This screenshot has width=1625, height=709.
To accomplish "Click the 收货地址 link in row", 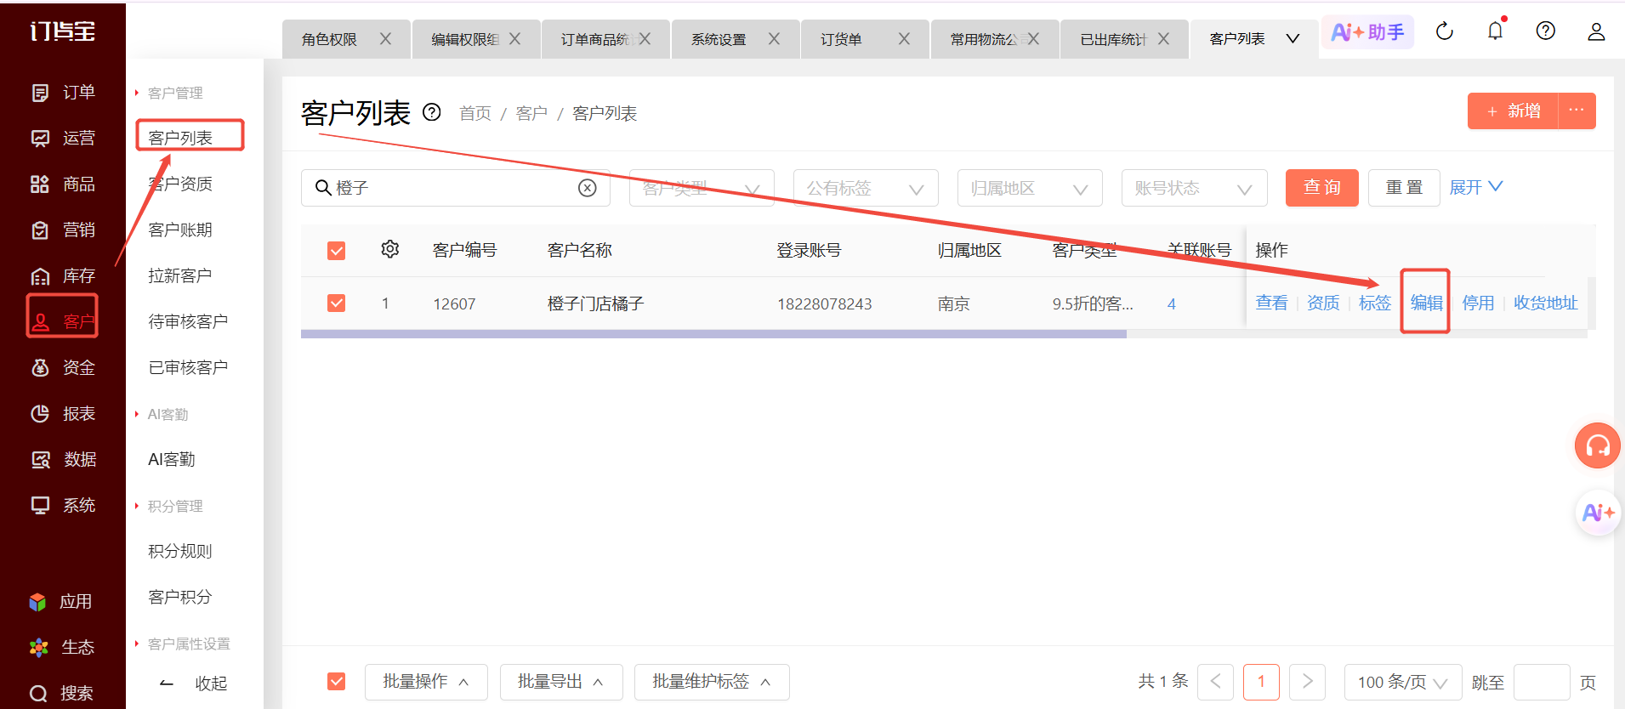I will coord(1546,303).
